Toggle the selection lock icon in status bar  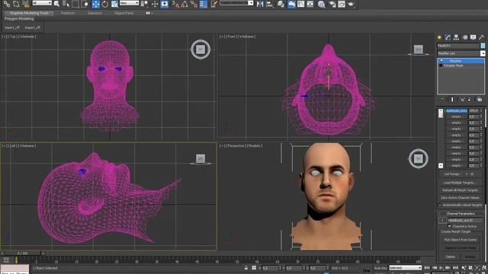246,268
